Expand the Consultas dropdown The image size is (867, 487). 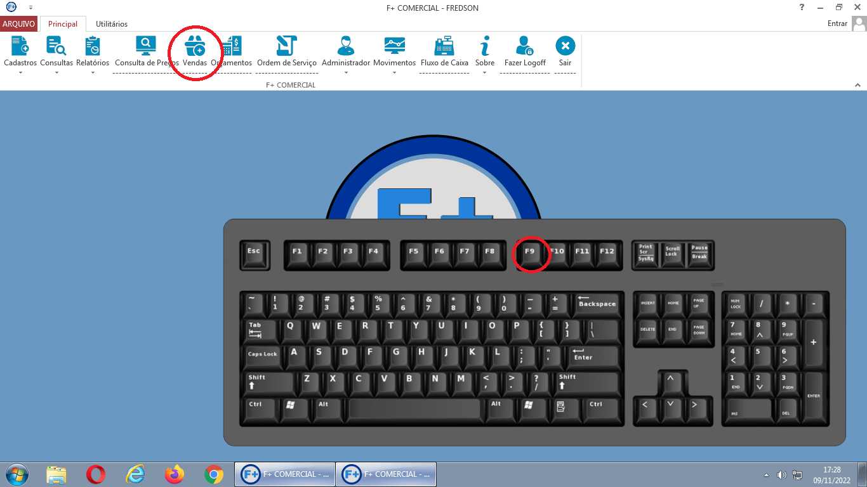click(56, 72)
